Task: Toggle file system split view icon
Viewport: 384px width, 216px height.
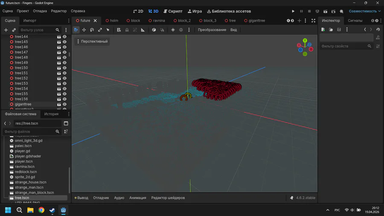Action: point(66,123)
